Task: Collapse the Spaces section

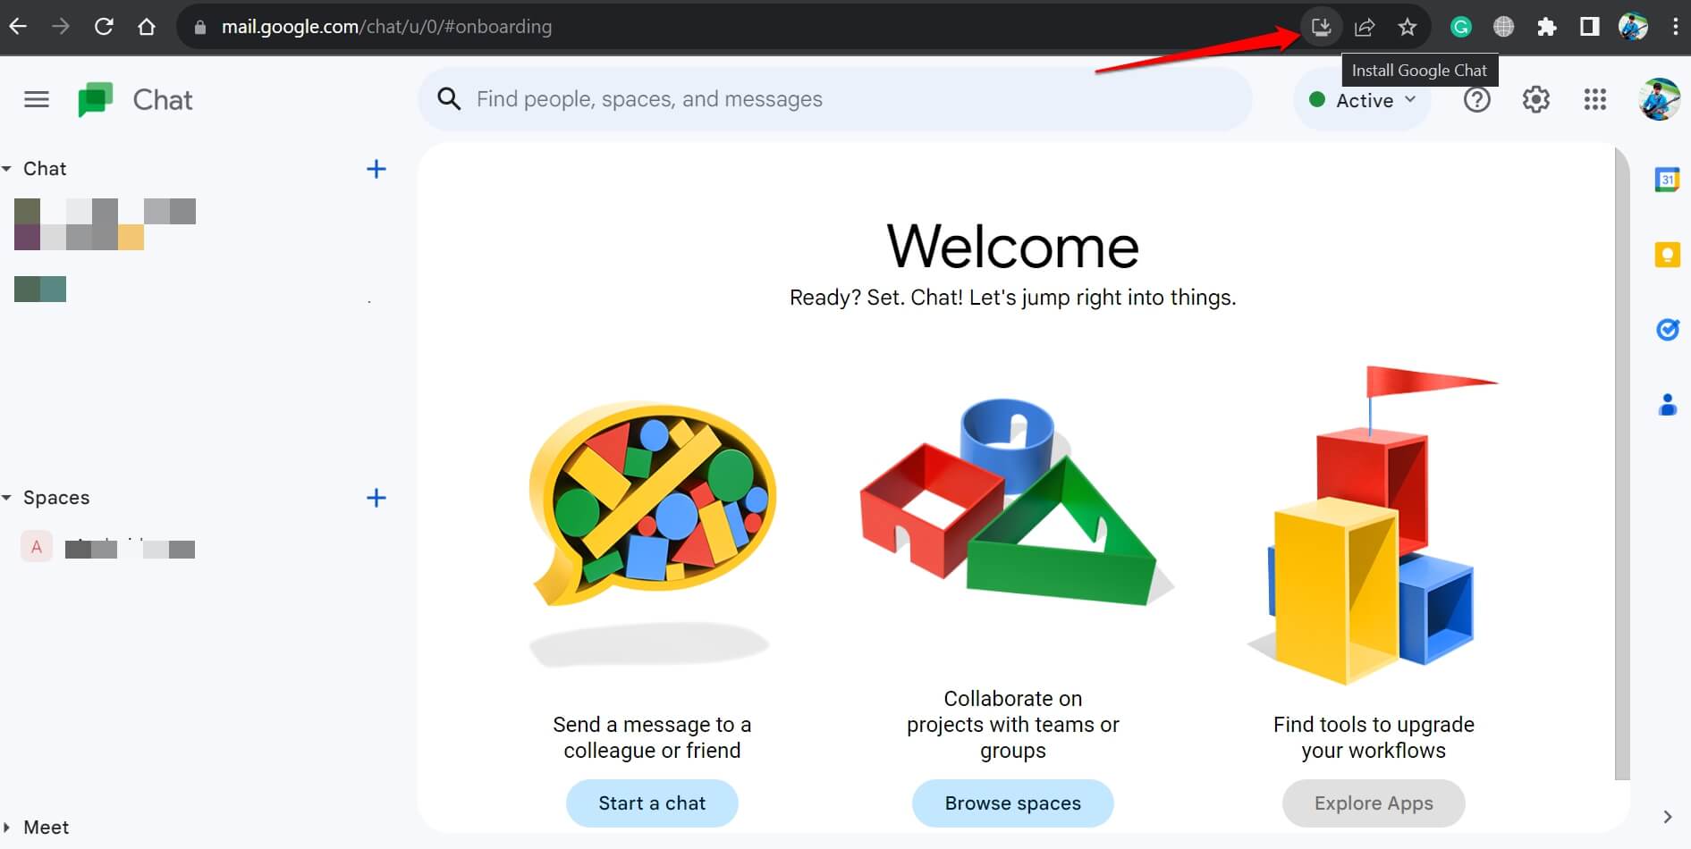Action: [7, 498]
